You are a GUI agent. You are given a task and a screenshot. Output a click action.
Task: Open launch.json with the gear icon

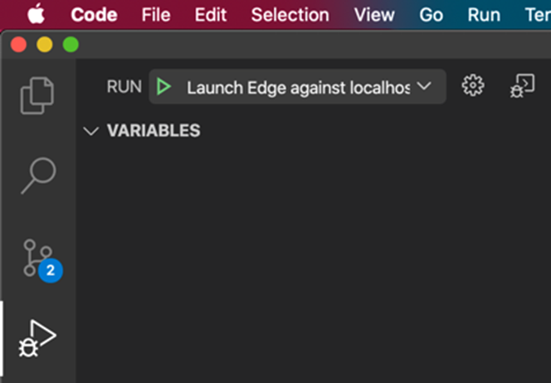point(473,86)
